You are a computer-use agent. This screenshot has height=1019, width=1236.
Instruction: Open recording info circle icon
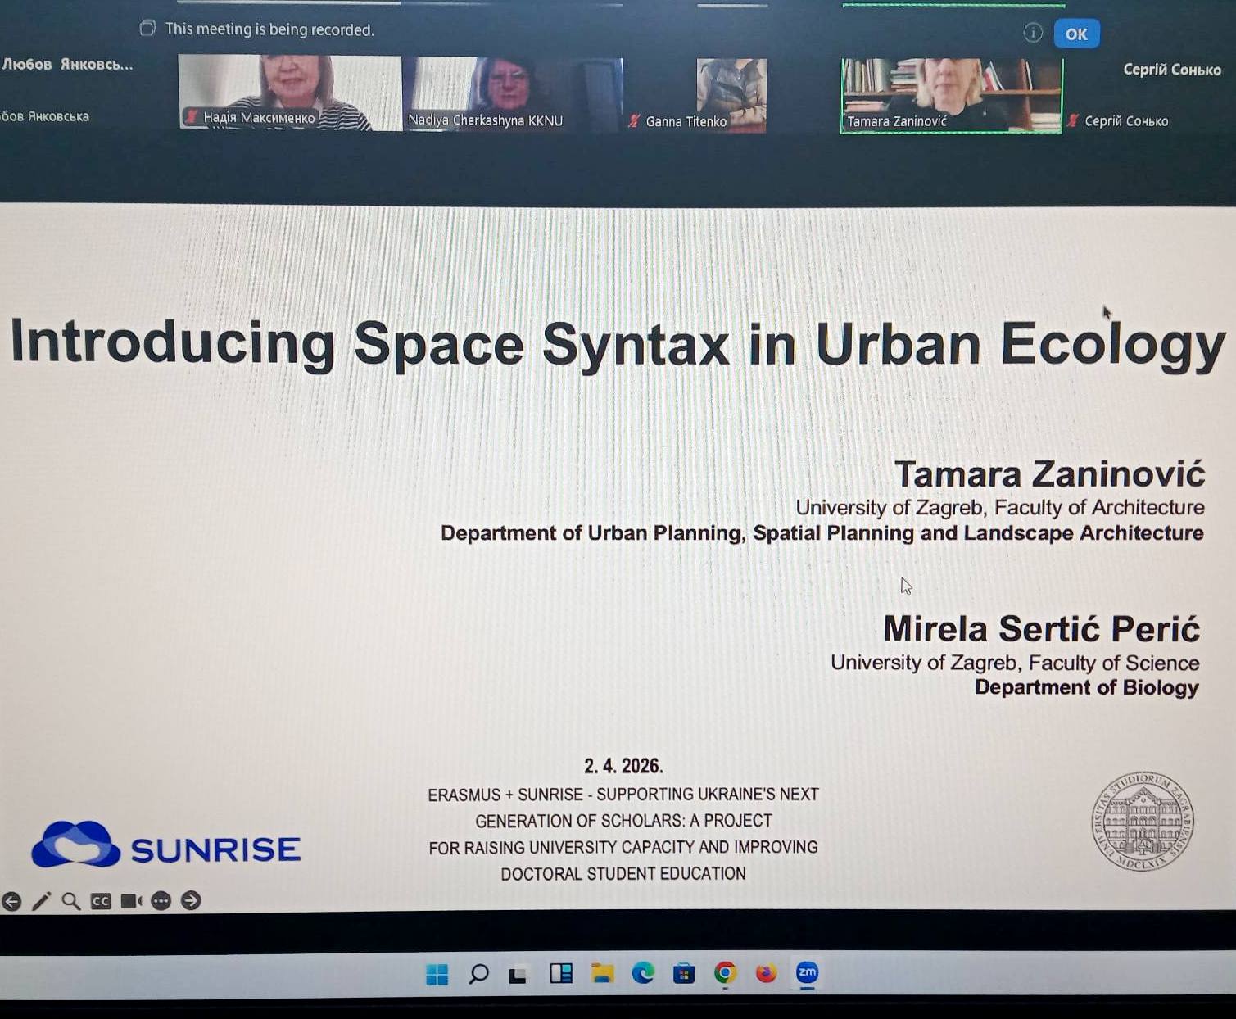[1033, 33]
